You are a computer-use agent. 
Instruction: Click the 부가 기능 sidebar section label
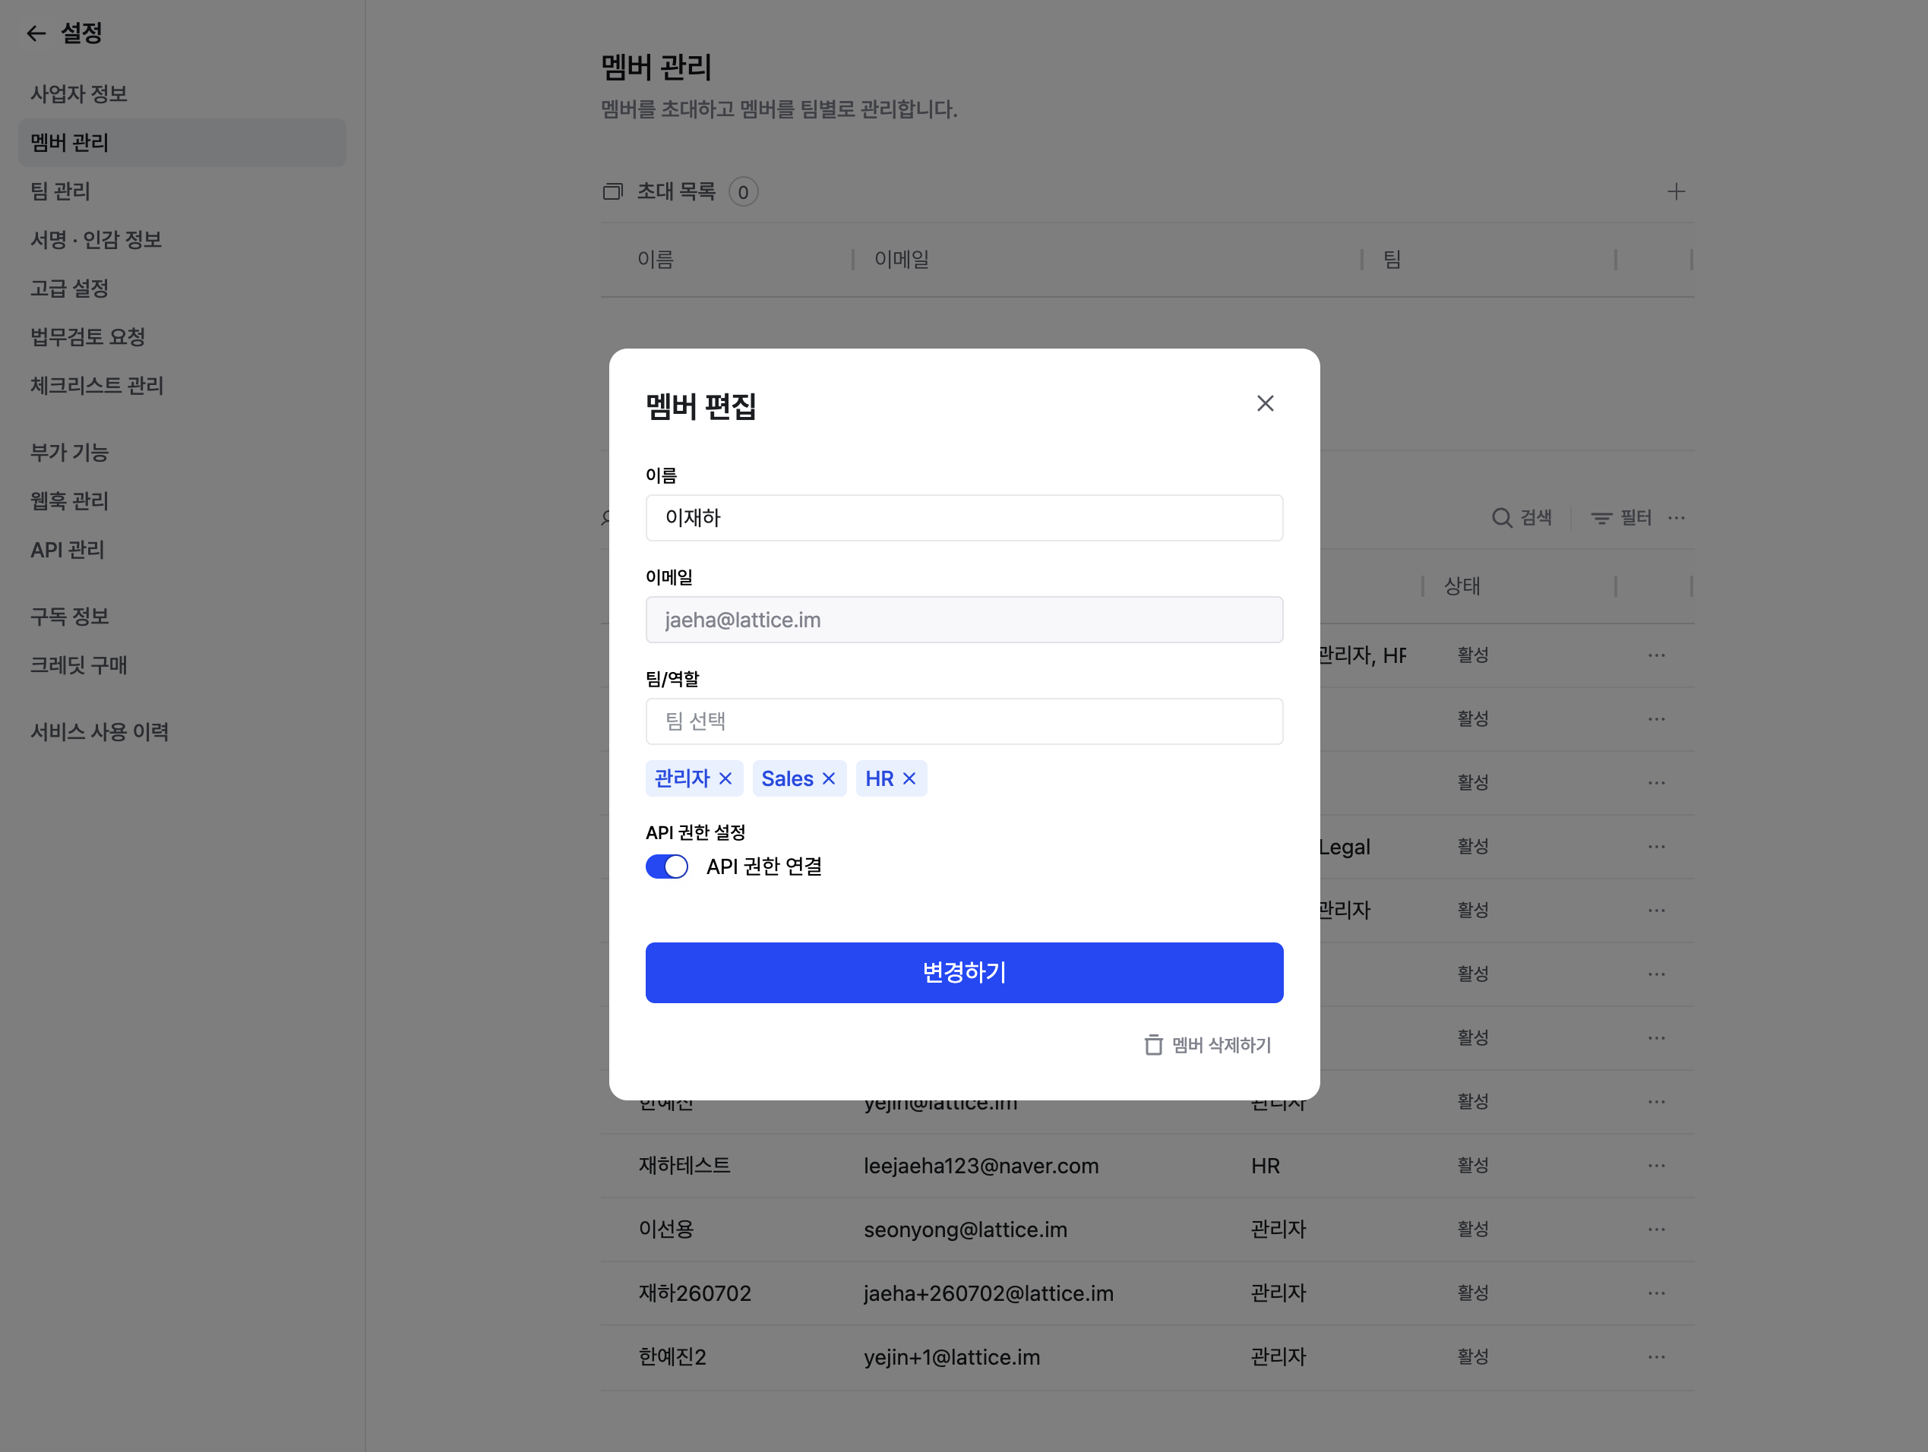(70, 451)
